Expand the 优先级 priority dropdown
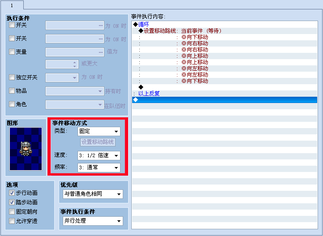323x236 pixels. click(93, 194)
